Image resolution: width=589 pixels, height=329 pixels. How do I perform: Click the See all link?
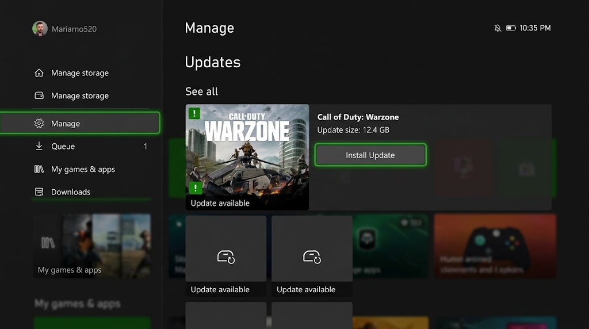201,91
